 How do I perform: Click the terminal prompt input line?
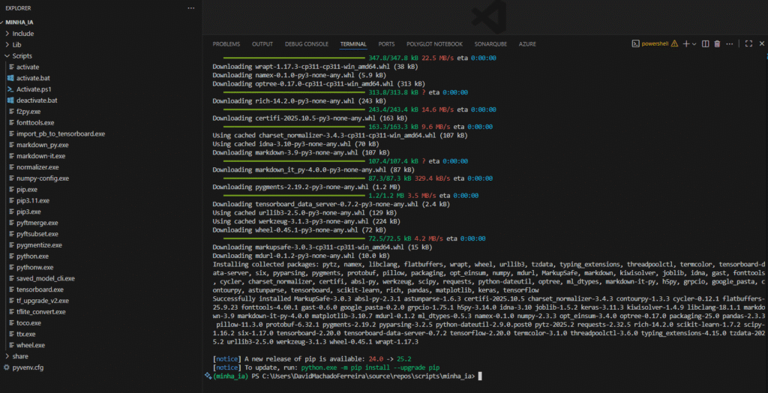pyautogui.click(x=480, y=376)
